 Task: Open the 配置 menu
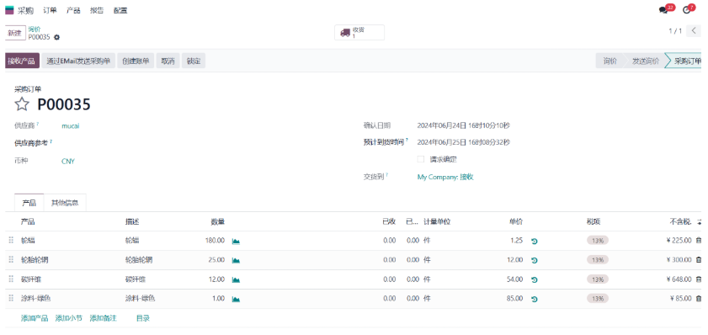[x=120, y=10]
